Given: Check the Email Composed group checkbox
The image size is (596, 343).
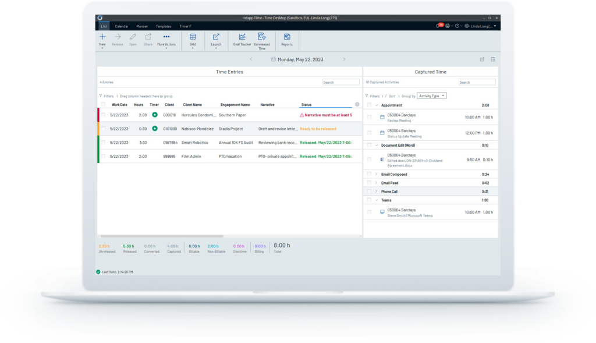Looking at the screenshot, I should (369, 174).
